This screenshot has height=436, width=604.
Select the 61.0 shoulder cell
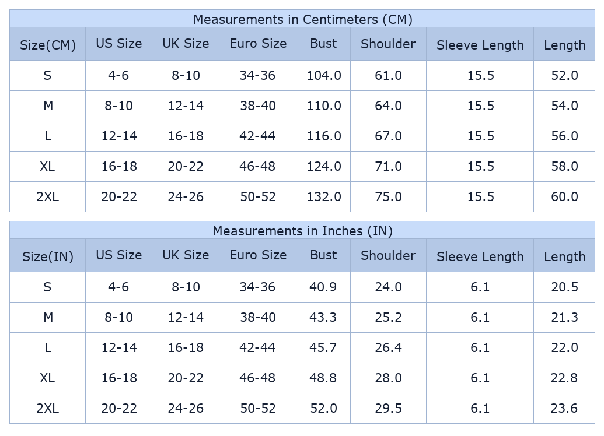(388, 75)
